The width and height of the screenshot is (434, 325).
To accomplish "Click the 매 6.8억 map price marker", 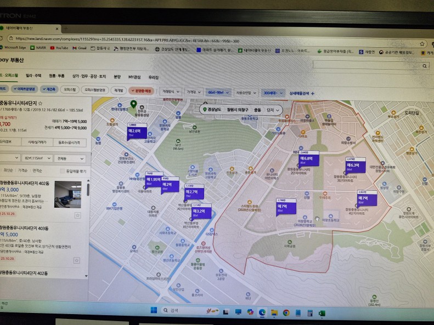I will (309, 159).
